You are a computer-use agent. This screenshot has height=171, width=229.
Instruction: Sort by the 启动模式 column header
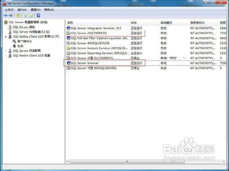pos(166,22)
